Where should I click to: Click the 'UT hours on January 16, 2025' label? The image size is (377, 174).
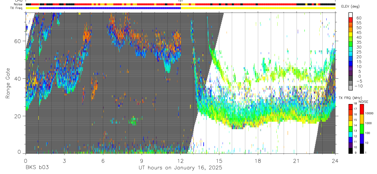pos(180,168)
